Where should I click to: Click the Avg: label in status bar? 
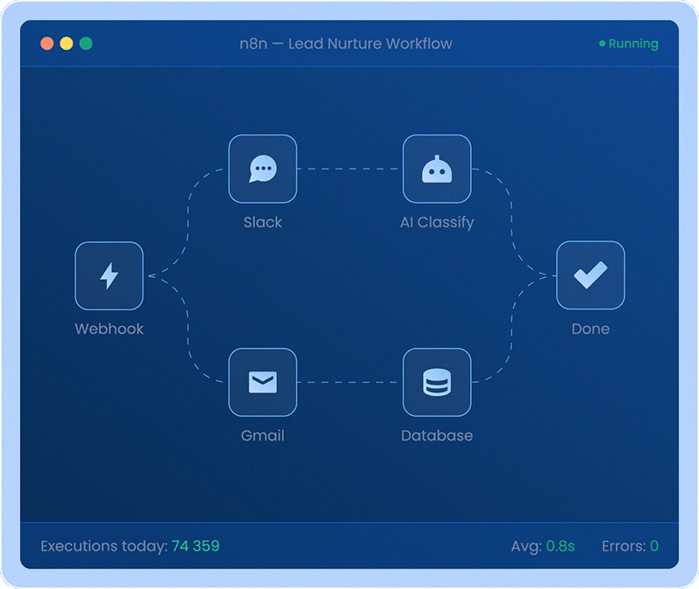[527, 546]
